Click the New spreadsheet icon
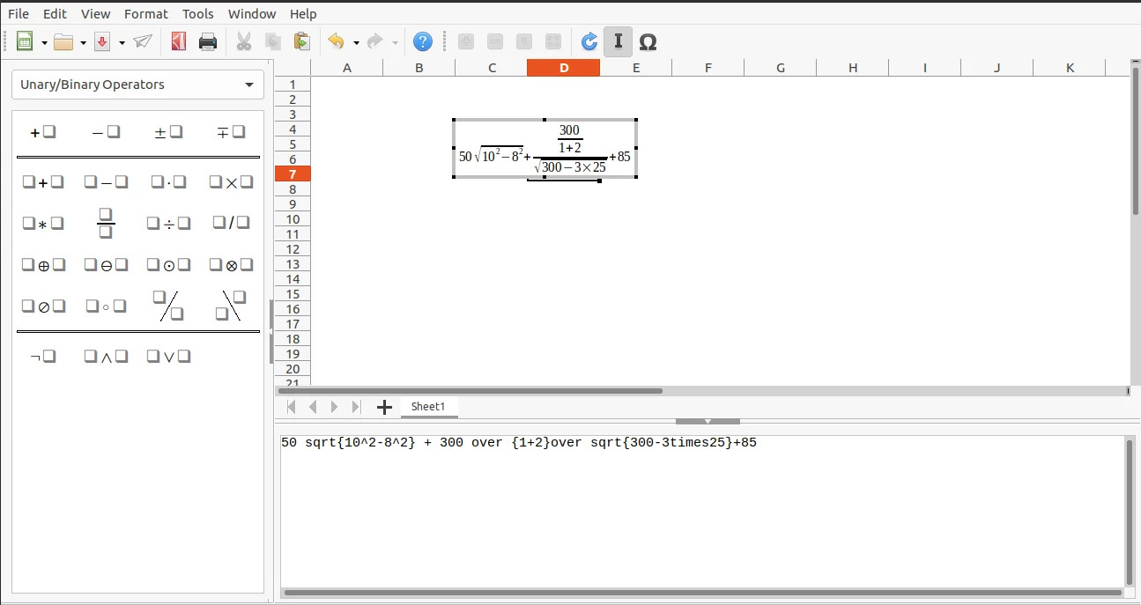 click(25, 41)
